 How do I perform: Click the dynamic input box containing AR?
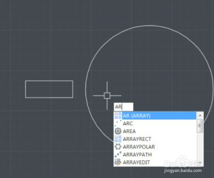tap(123, 107)
